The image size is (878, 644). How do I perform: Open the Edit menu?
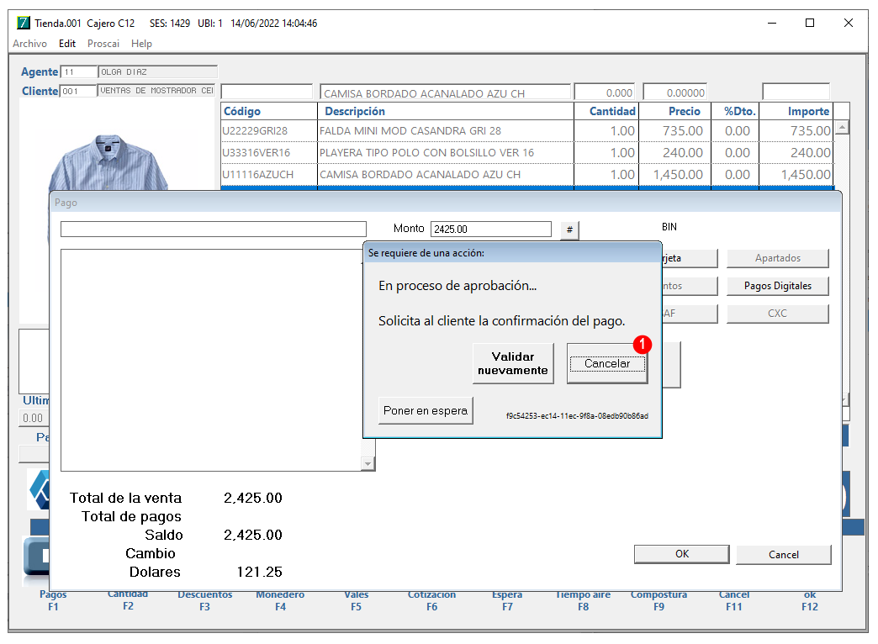pos(67,44)
